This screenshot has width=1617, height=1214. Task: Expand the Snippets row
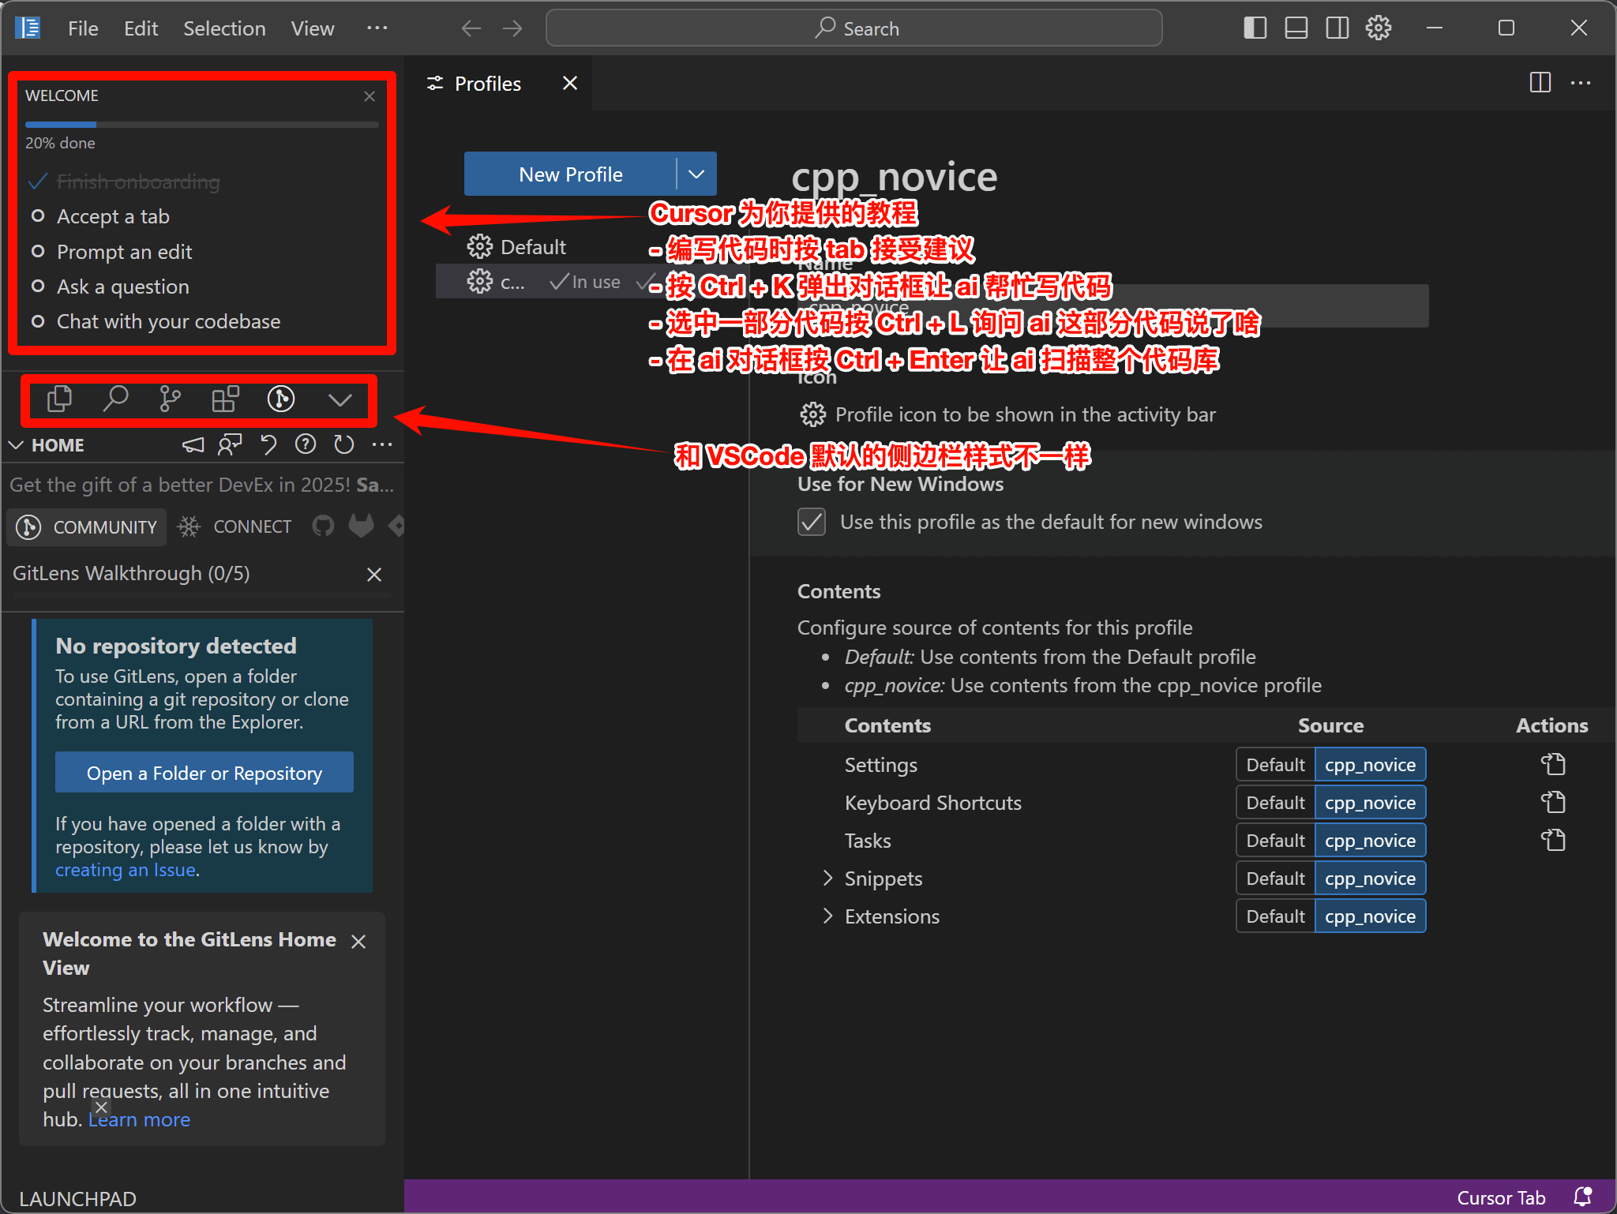click(827, 878)
